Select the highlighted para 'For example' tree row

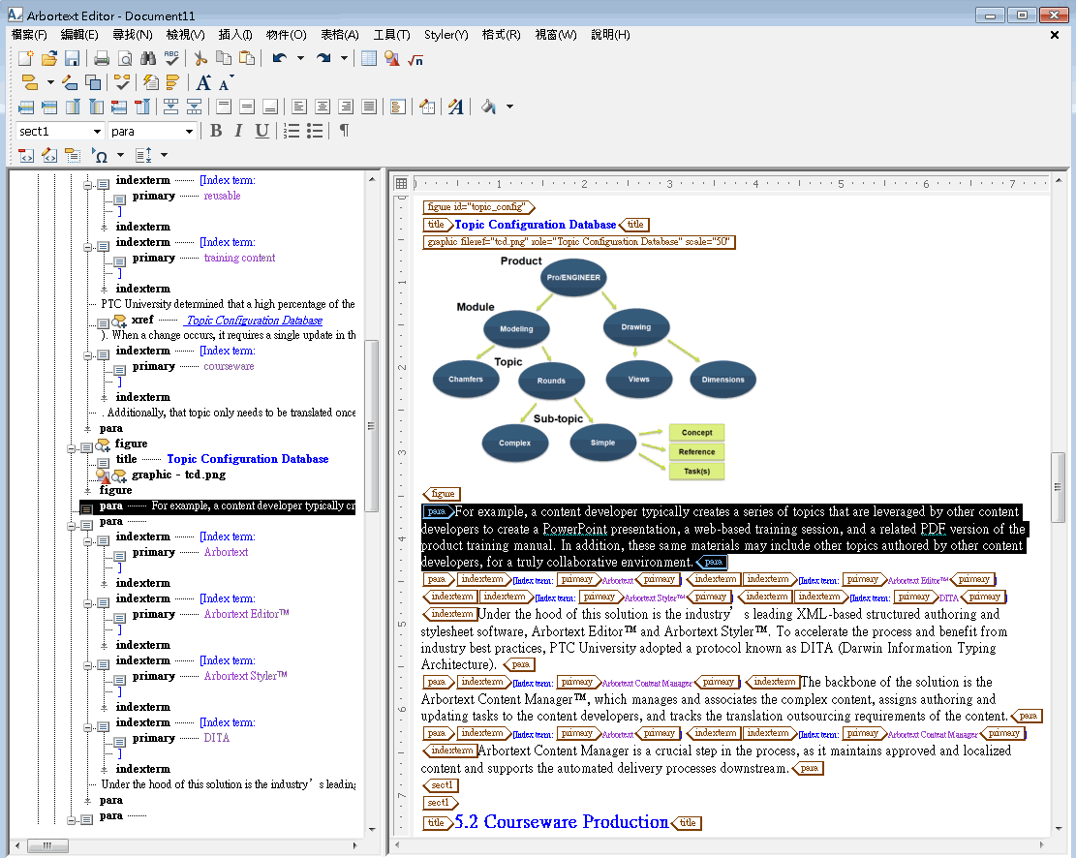(218, 506)
